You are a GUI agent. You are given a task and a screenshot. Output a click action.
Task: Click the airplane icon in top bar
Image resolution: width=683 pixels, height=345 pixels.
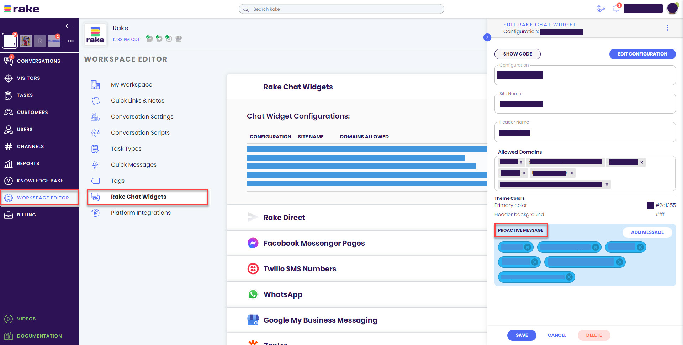(601, 9)
